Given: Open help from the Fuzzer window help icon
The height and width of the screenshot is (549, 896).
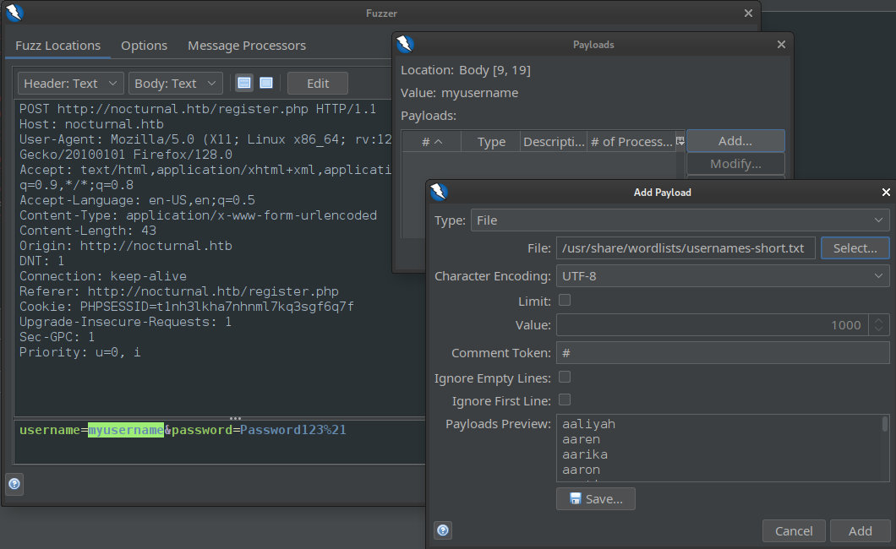Looking at the screenshot, I should point(14,484).
